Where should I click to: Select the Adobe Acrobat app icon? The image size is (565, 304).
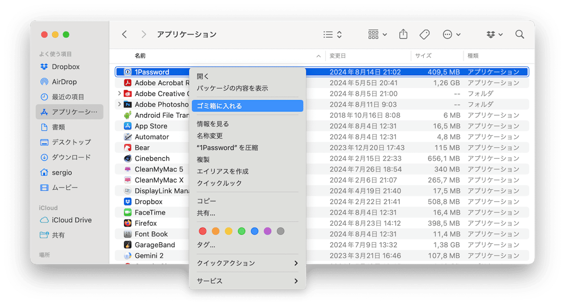coord(128,83)
